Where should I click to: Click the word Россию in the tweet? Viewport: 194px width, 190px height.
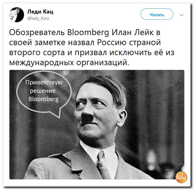112,42
